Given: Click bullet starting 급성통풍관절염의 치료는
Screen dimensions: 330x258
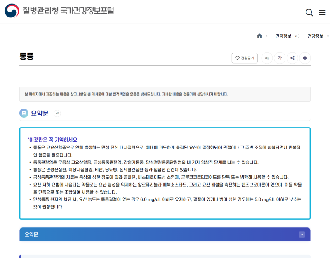Looking at the screenshot, I should coord(161,177).
